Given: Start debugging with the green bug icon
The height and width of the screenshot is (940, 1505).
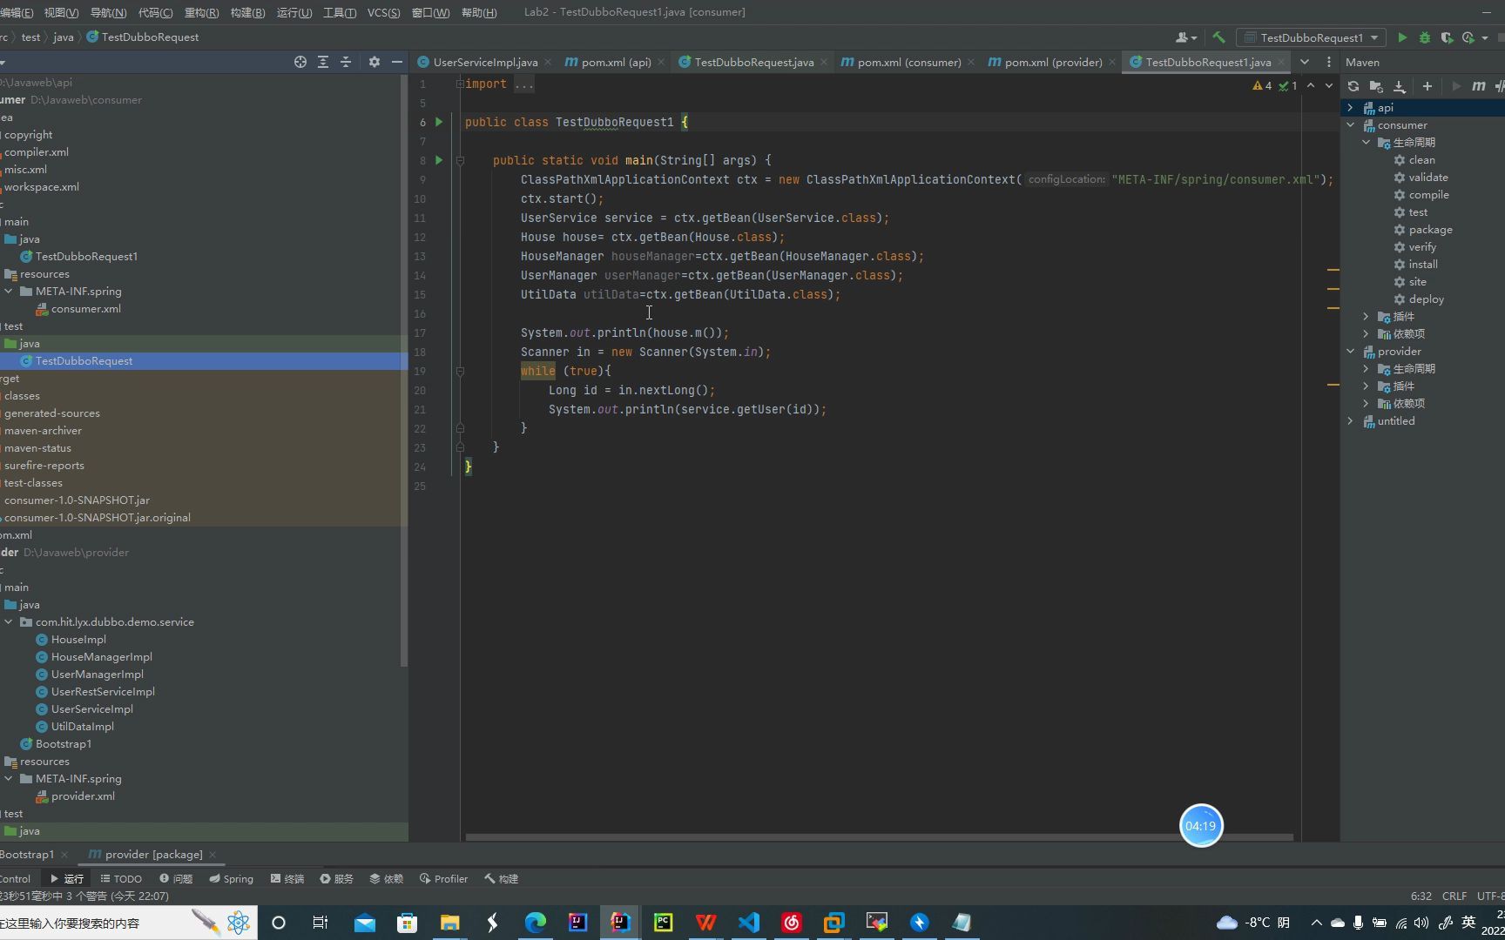Looking at the screenshot, I should 1425,37.
